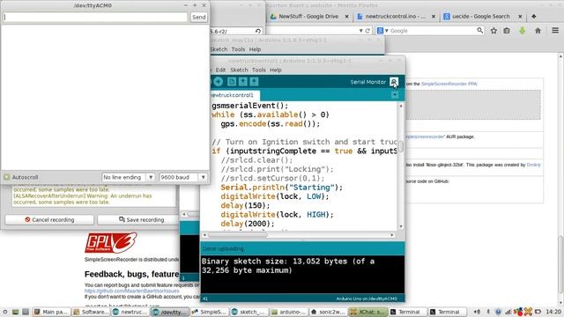The image size is (564, 317).
Task: Open sketch_ taskbar window
Action: click(249, 312)
